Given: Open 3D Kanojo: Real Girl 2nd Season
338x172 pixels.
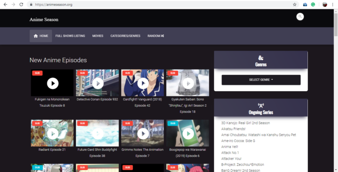Looking at the screenshot, I should (246, 123).
